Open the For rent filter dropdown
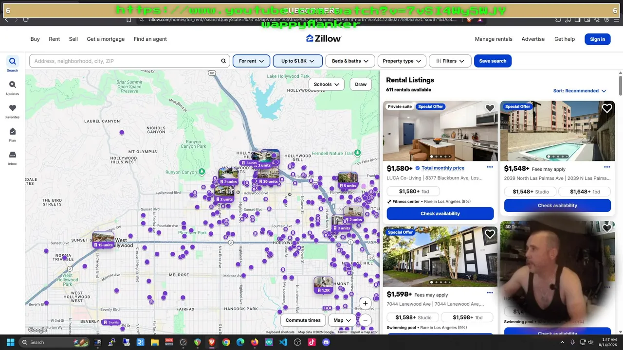This screenshot has width=623, height=350. [x=251, y=61]
